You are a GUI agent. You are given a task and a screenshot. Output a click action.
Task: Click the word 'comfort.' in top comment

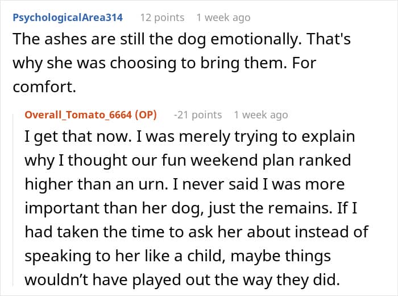click(44, 87)
